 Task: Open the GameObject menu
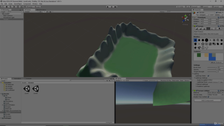tap(18, 4)
